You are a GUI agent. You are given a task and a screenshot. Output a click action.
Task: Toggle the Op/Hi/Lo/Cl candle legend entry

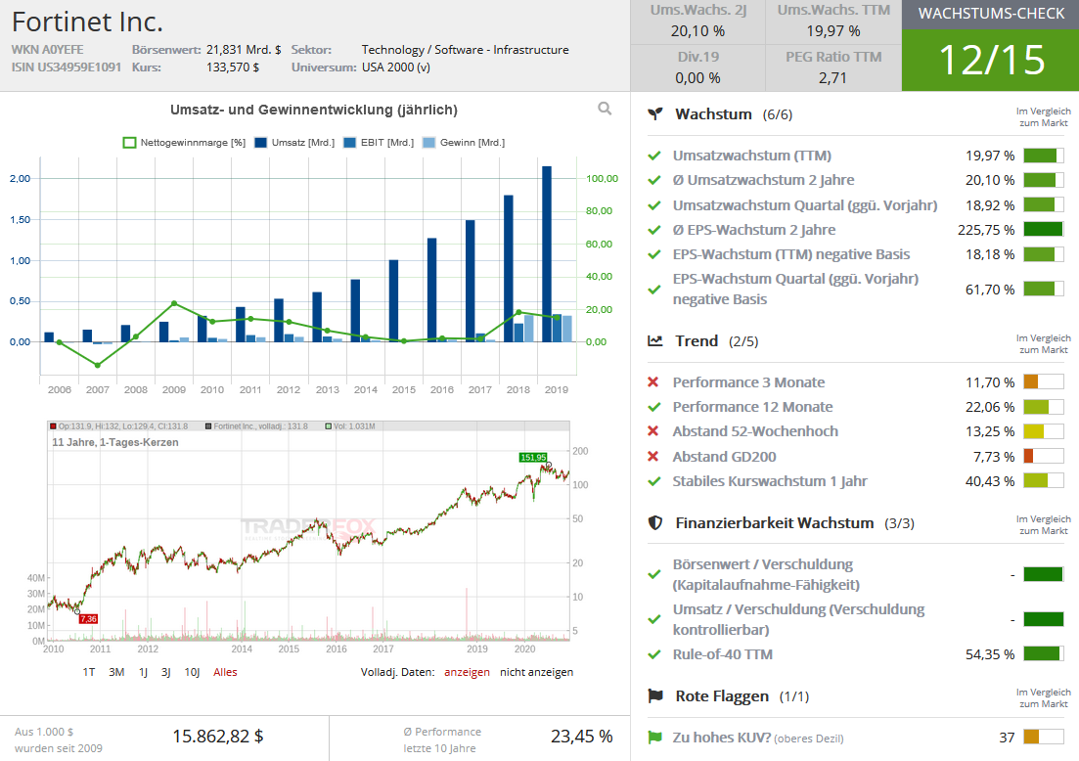pos(118,426)
